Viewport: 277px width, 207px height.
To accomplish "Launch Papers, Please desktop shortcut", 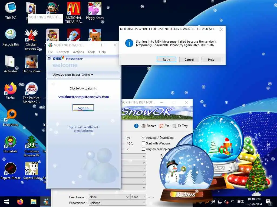I will [11, 171].
